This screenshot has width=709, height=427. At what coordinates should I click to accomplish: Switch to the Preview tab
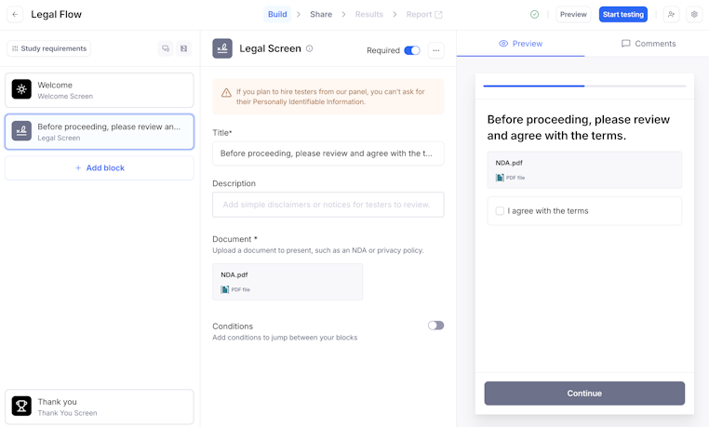click(x=520, y=44)
